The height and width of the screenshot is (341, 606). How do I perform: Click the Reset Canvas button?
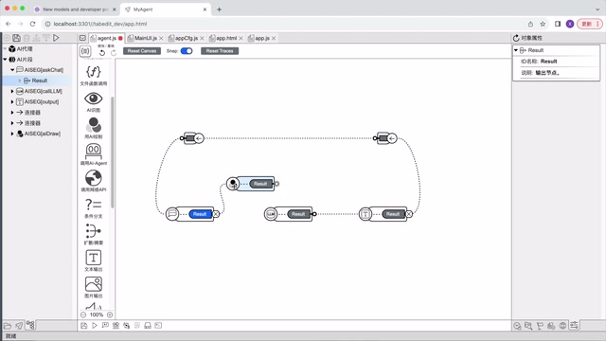coord(142,51)
